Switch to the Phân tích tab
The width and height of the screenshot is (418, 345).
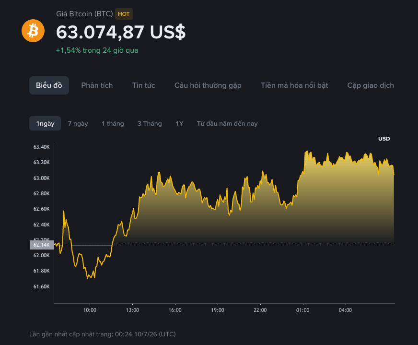(x=97, y=85)
